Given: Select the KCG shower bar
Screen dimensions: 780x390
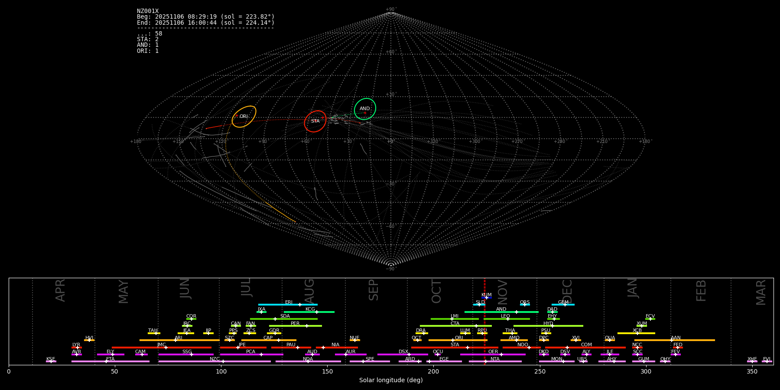Looking at the screenshot, I should pyautogui.click(x=309, y=312).
